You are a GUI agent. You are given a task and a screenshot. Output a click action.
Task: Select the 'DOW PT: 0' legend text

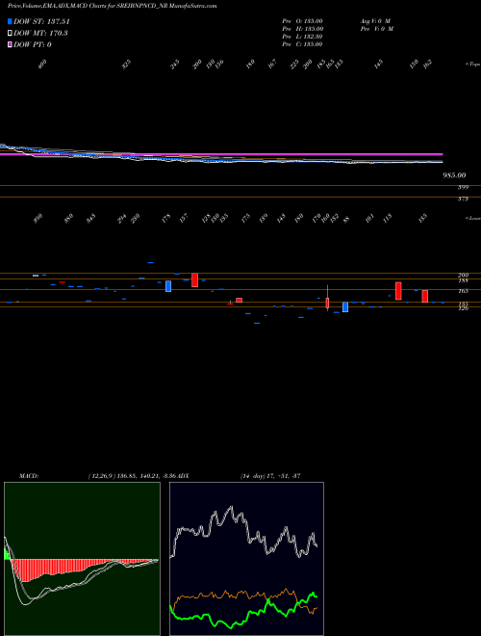point(33,44)
